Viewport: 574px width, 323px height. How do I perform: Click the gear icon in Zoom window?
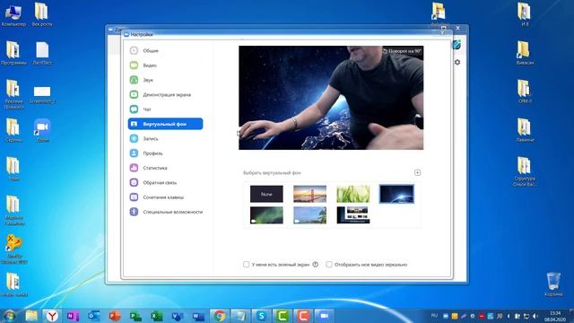[x=457, y=62]
